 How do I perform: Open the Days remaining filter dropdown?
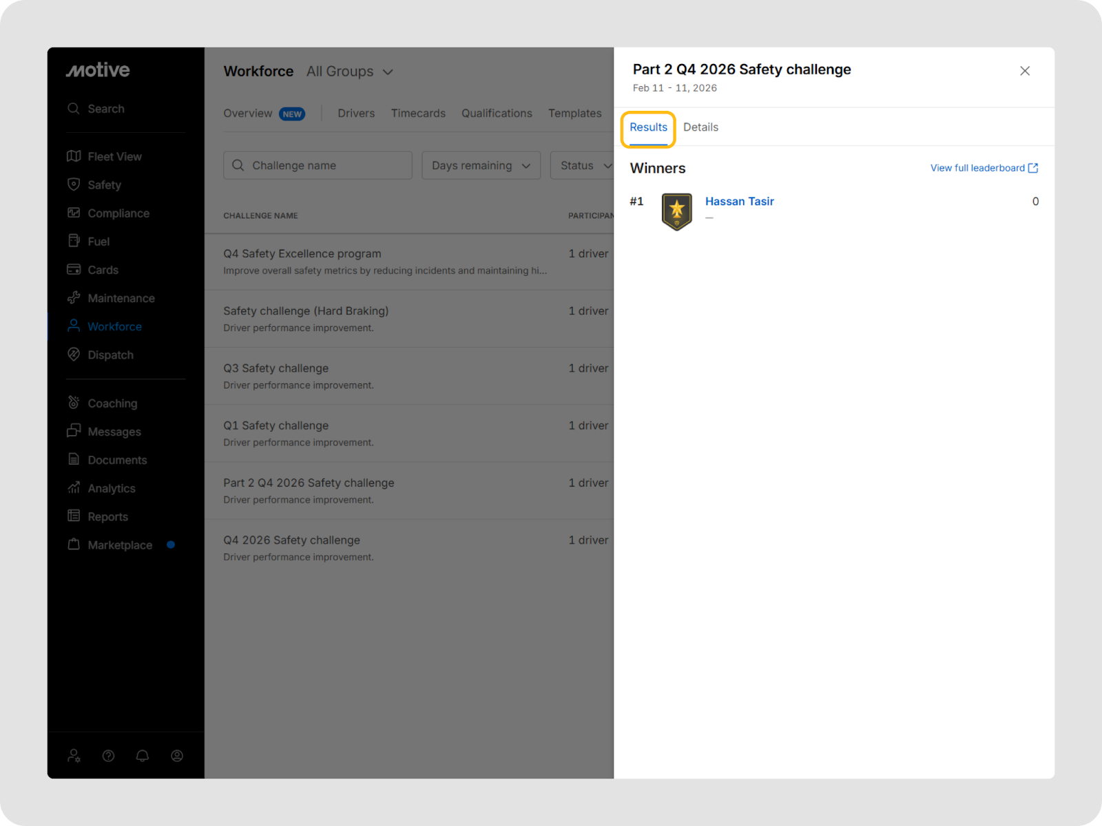pos(481,166)
